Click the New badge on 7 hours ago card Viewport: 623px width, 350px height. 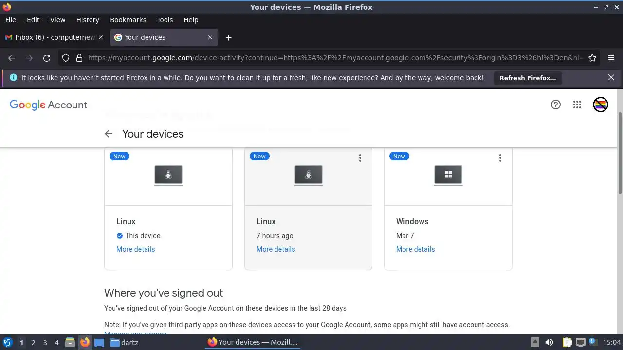(259, 156)
